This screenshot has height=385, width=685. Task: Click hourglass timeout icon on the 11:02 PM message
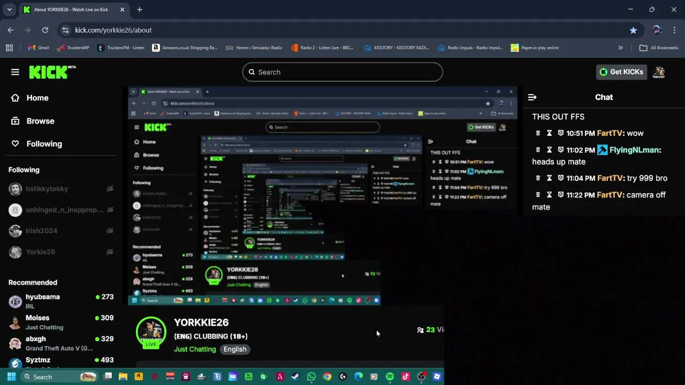pyautogui.click(x=549, y=150)
